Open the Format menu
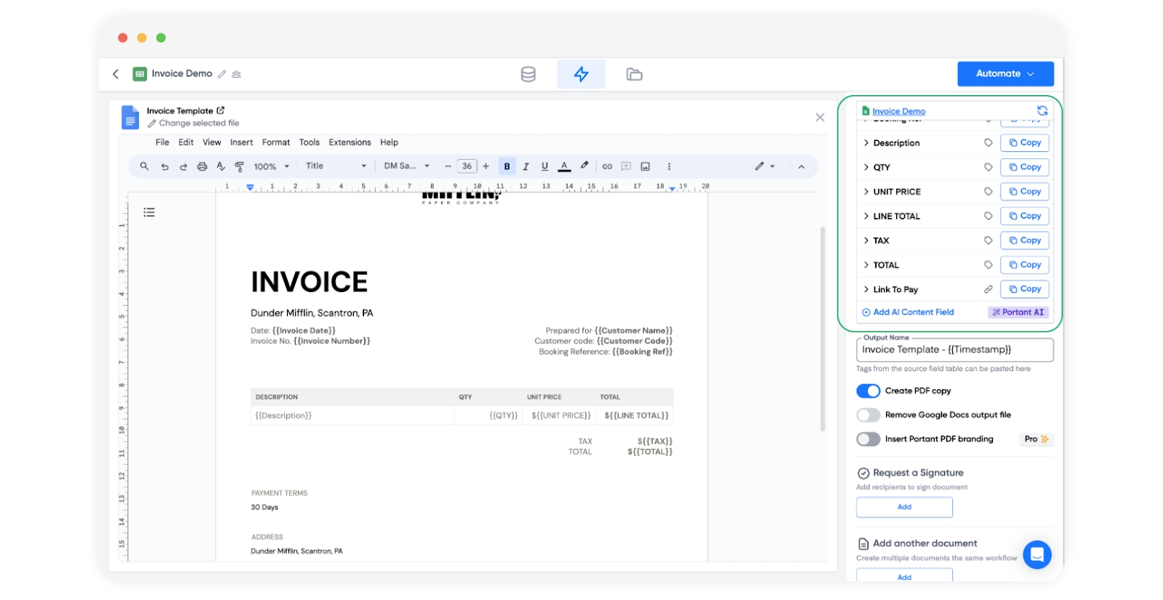 (x=275, y=142)
